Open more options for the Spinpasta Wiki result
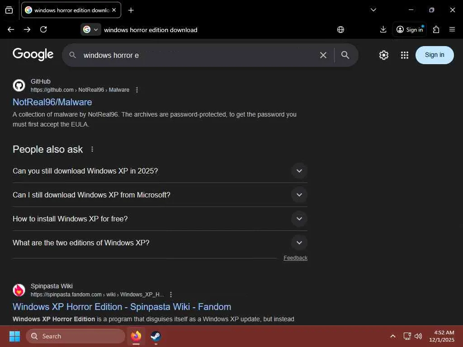 tap(170, 295)
